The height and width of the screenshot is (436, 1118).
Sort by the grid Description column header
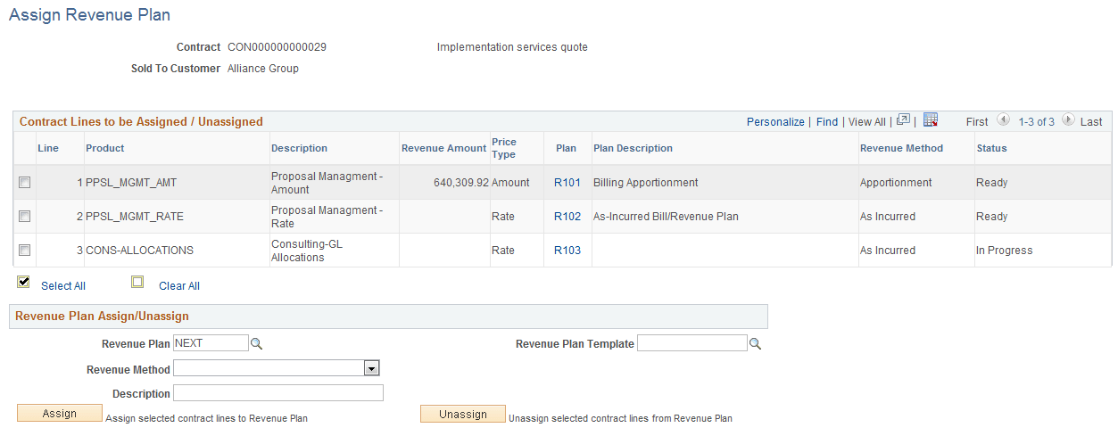[299, 148]
